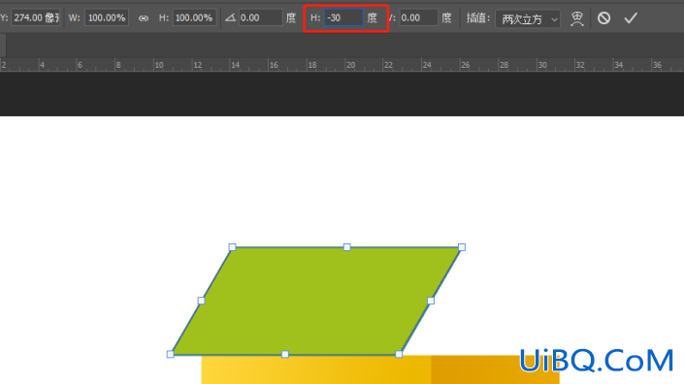Click the yellow gradient shape below
Screen dimensions: 684x384
pyautogui.click(x=380, y=369)
